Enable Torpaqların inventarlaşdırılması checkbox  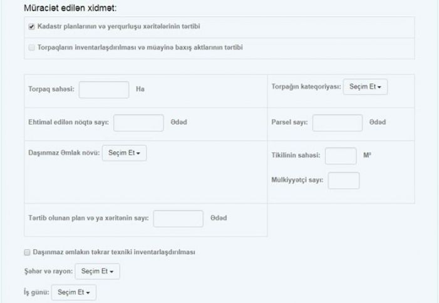pyautogui.click(x=32, y=48)
